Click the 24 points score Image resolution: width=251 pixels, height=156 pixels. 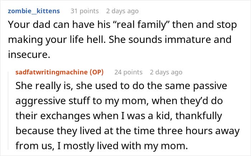click(x=128, y=72)
